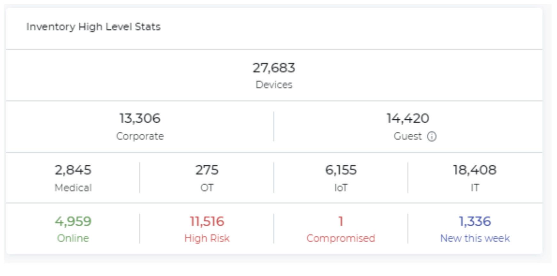Click the Corporate label
Image resolution: width=557 pixels, height=276 pixels.
[x=140, y=136]
